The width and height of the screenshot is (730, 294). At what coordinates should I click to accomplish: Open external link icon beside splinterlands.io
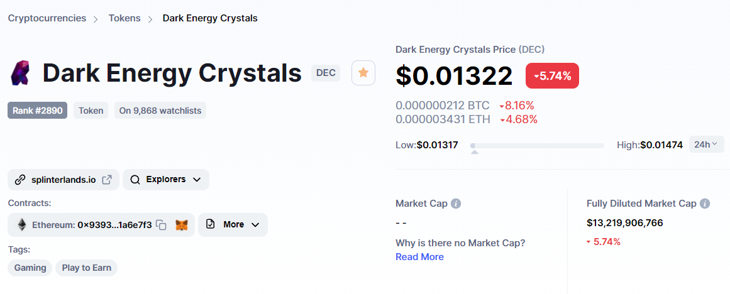(x=107, y=180)
